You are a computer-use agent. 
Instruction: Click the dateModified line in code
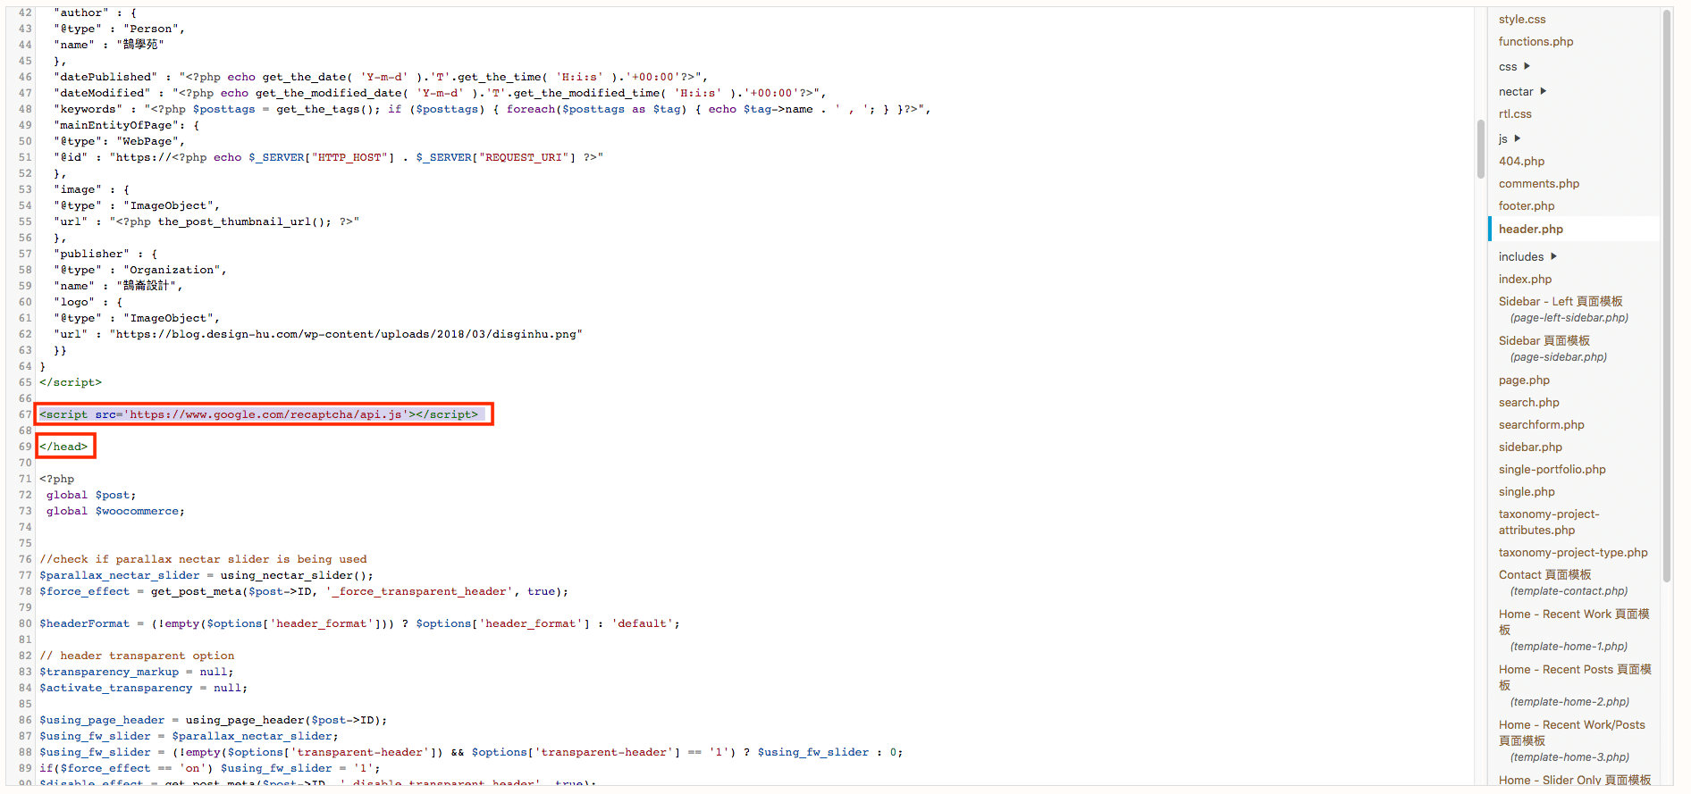[440, 93]
